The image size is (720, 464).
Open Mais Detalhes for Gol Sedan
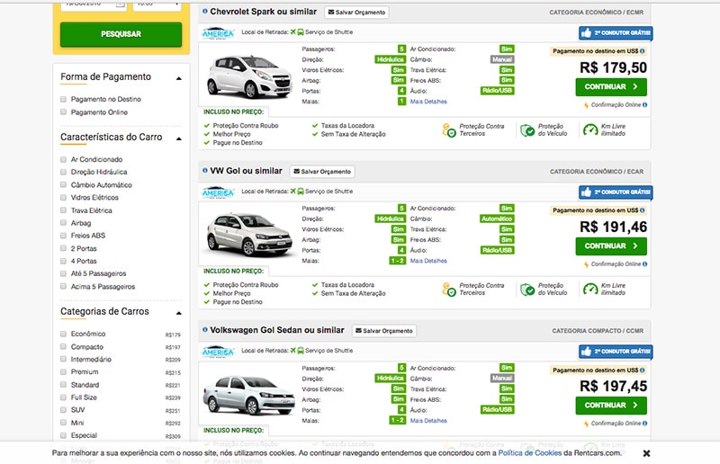(428, 421)
